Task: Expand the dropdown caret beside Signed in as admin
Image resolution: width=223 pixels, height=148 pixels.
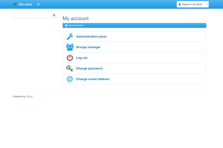Action: (x=207, y=4)
